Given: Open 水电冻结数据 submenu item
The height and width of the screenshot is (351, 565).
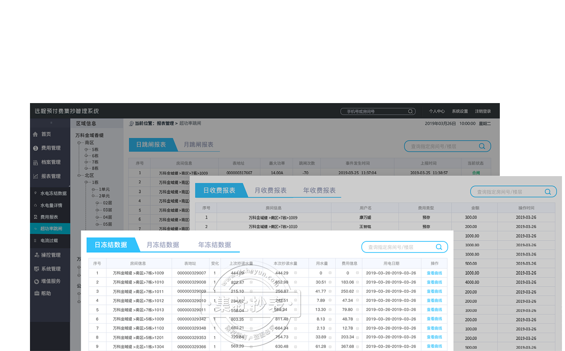Looking at the screenshot, I should (x=53, y=194).
